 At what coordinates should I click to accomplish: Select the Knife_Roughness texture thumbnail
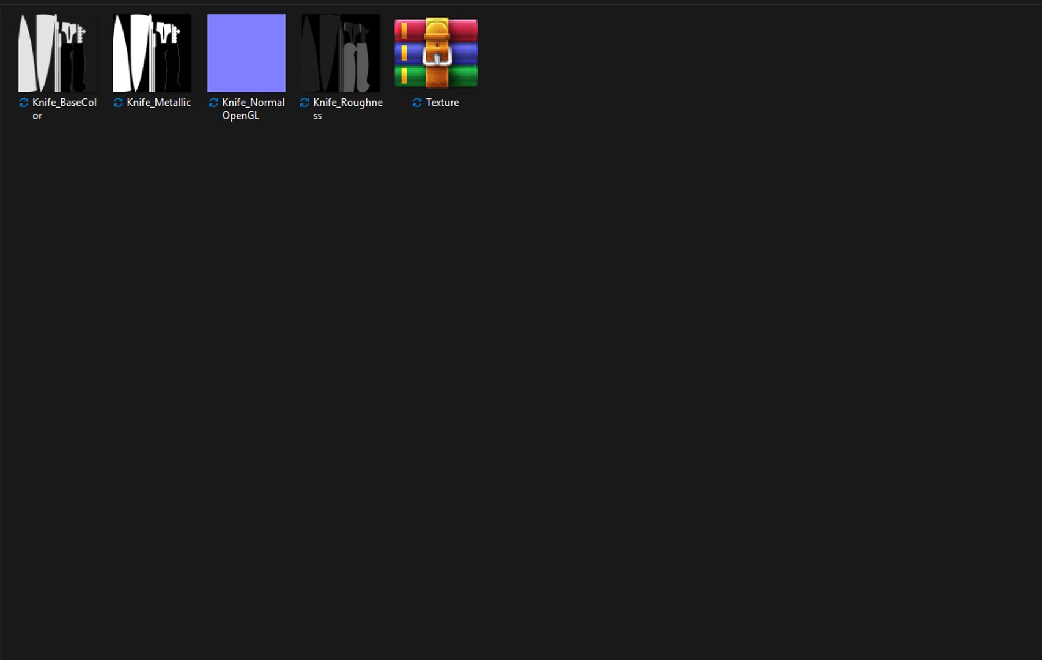tap(341, 53)
